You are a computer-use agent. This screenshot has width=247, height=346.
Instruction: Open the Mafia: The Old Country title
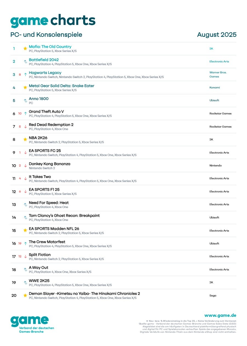[50, 47]
